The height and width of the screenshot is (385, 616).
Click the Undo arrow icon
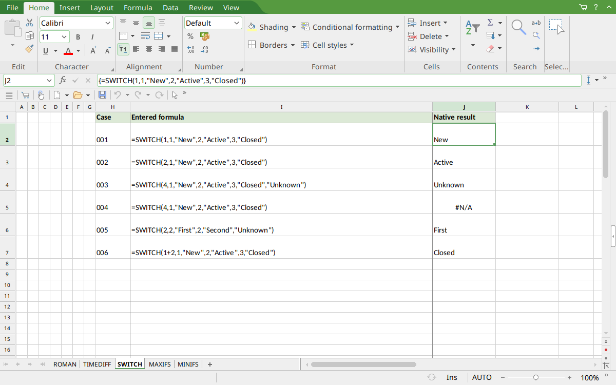tap(118, 95)
